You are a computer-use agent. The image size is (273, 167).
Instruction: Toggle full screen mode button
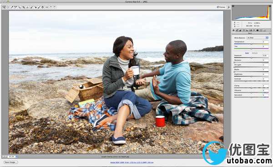pos(228,7)
